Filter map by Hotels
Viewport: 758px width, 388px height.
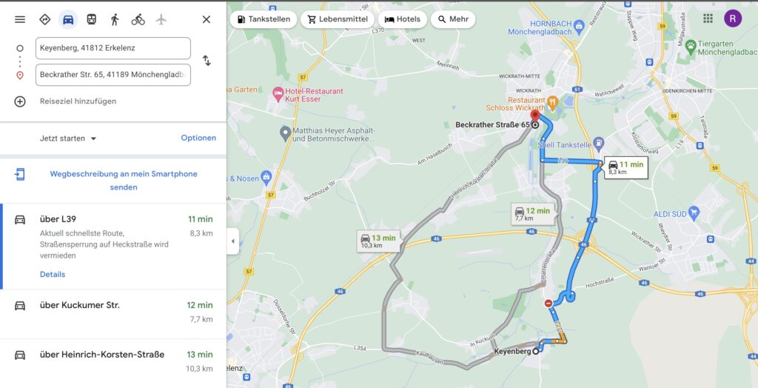[x=402, y=19]
